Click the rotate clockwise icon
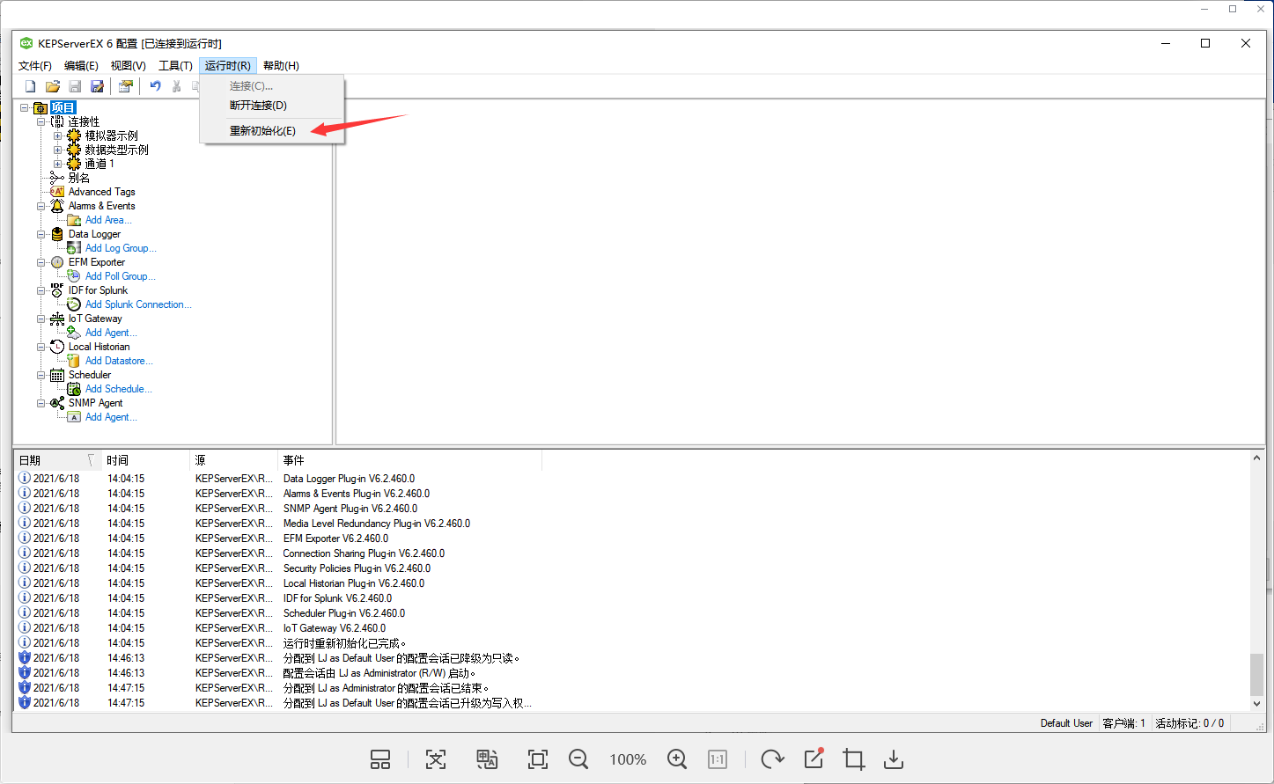Screen dimensions: 1274x784 772,759
